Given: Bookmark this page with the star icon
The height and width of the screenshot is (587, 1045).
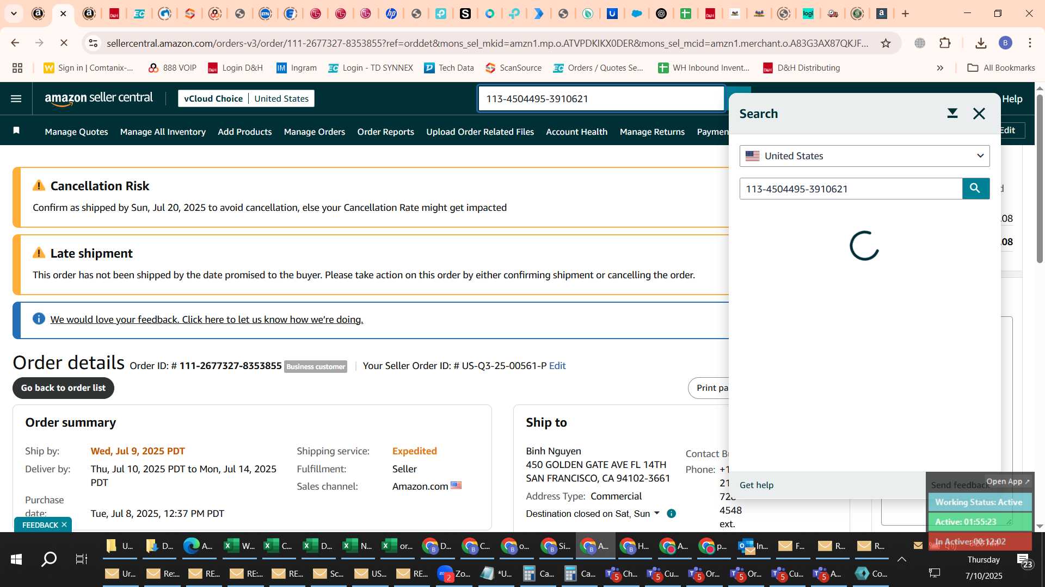Looking at the screenshot, I should tap(886, 43).
